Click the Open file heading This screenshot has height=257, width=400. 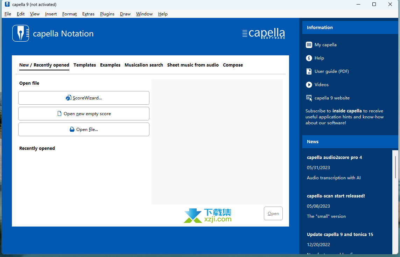click(x=29, y=83)
